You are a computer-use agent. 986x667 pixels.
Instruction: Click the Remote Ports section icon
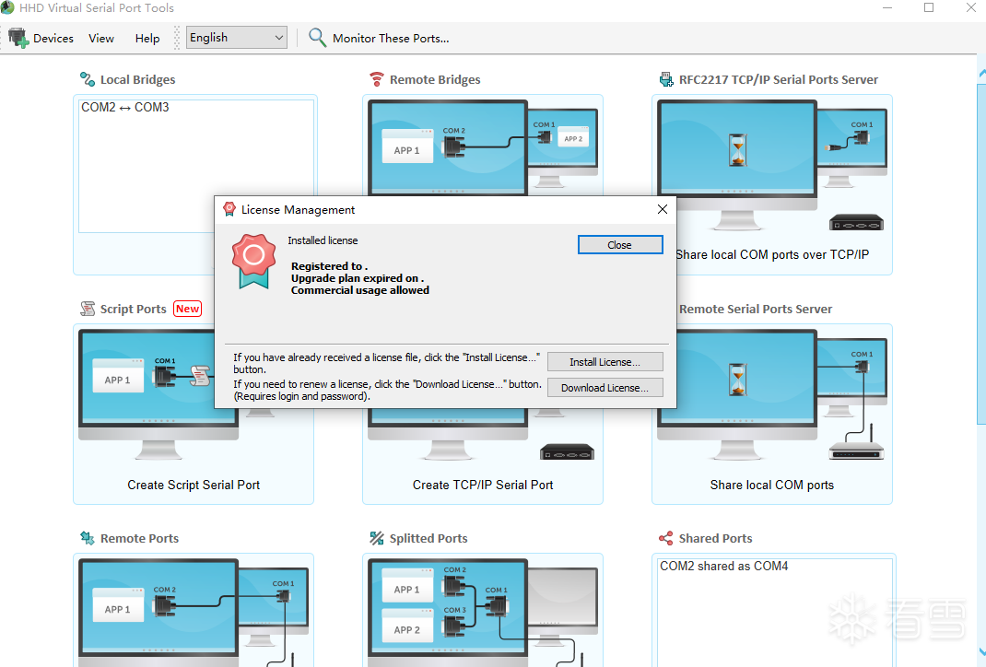87,538
